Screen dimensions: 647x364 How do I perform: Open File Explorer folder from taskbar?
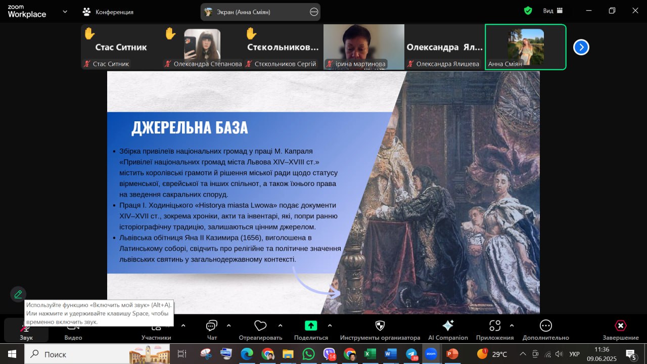point(288,354)
